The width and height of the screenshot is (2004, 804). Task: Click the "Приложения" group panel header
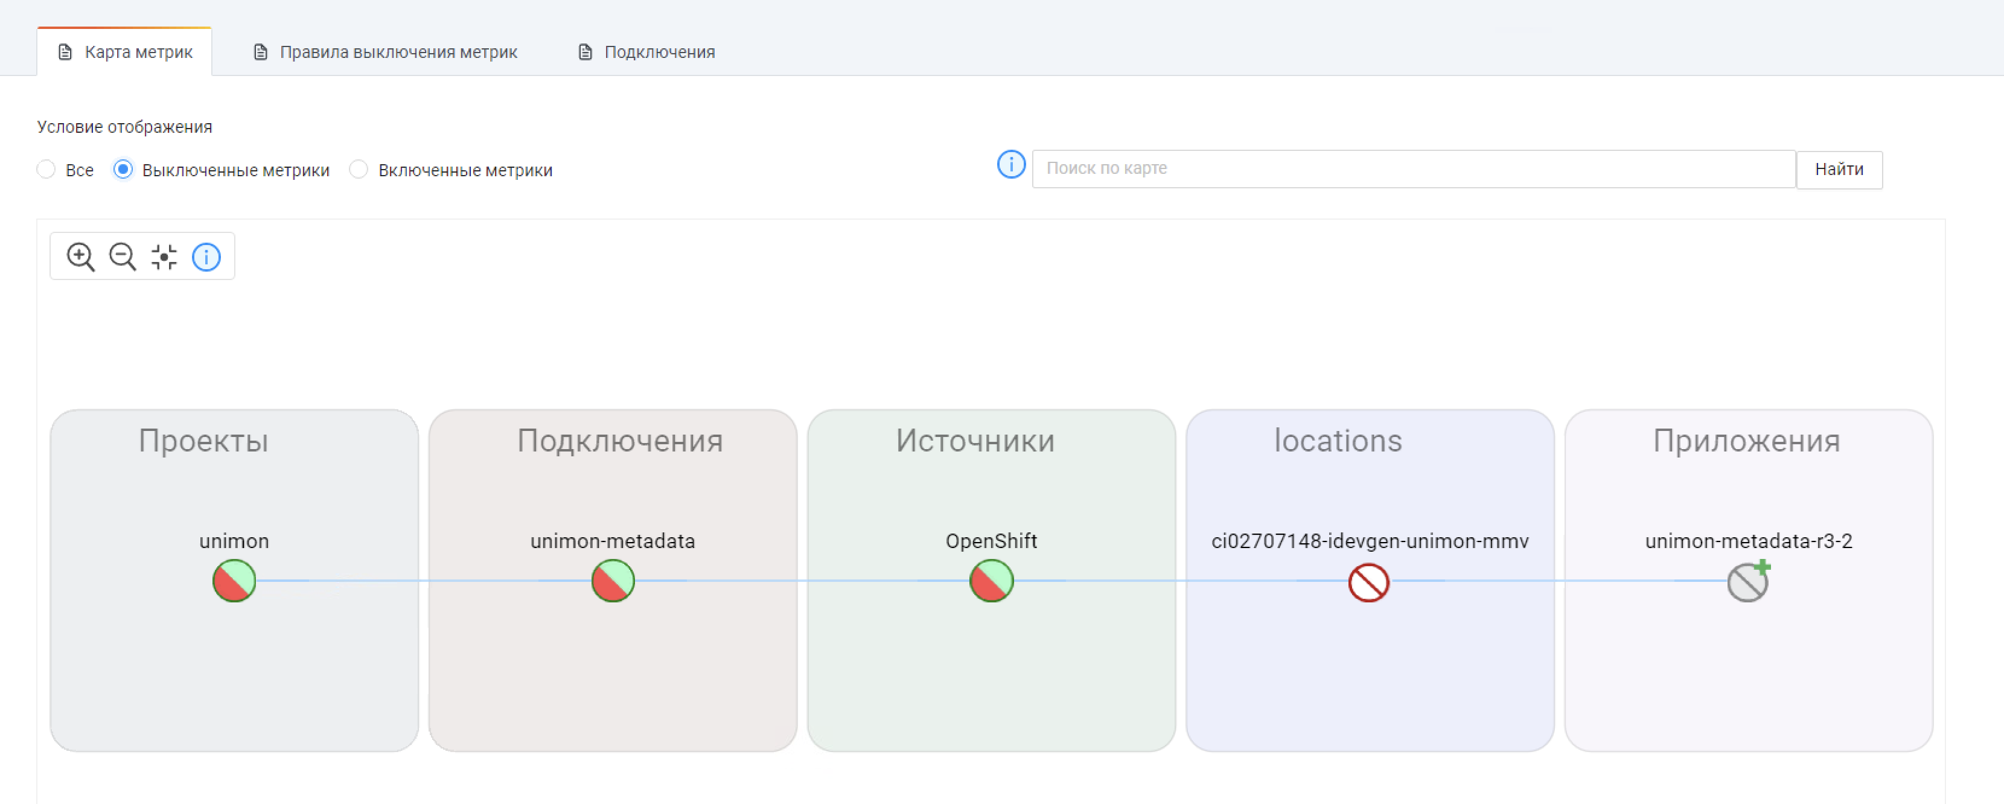click(1746, 441)
